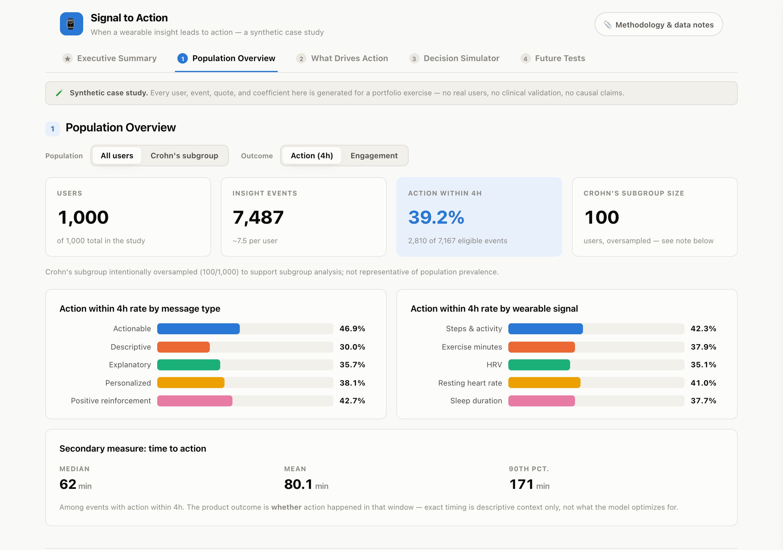This screenshot has height=550, width=783.
Task: Click the Crohn's Subgroup Size card
Action: tap(655, 217)
